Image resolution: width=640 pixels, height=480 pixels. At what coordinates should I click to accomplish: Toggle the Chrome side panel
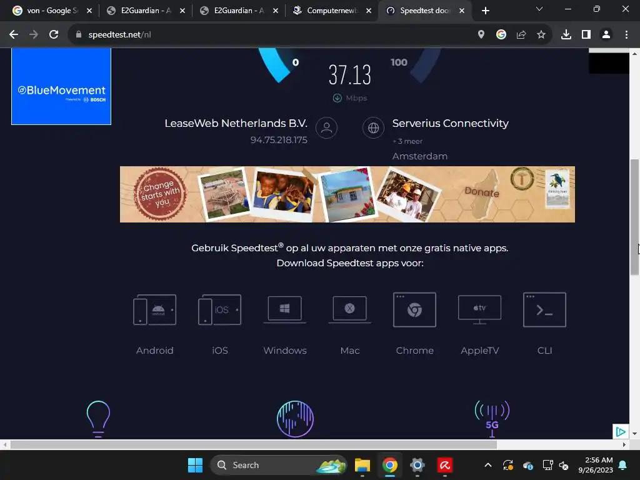586,35
